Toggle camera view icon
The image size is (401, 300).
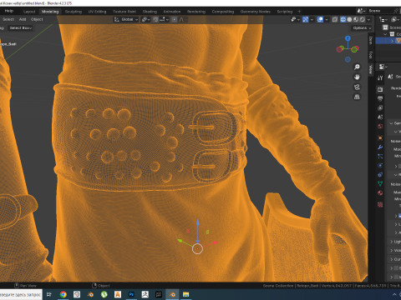[357, 87]
